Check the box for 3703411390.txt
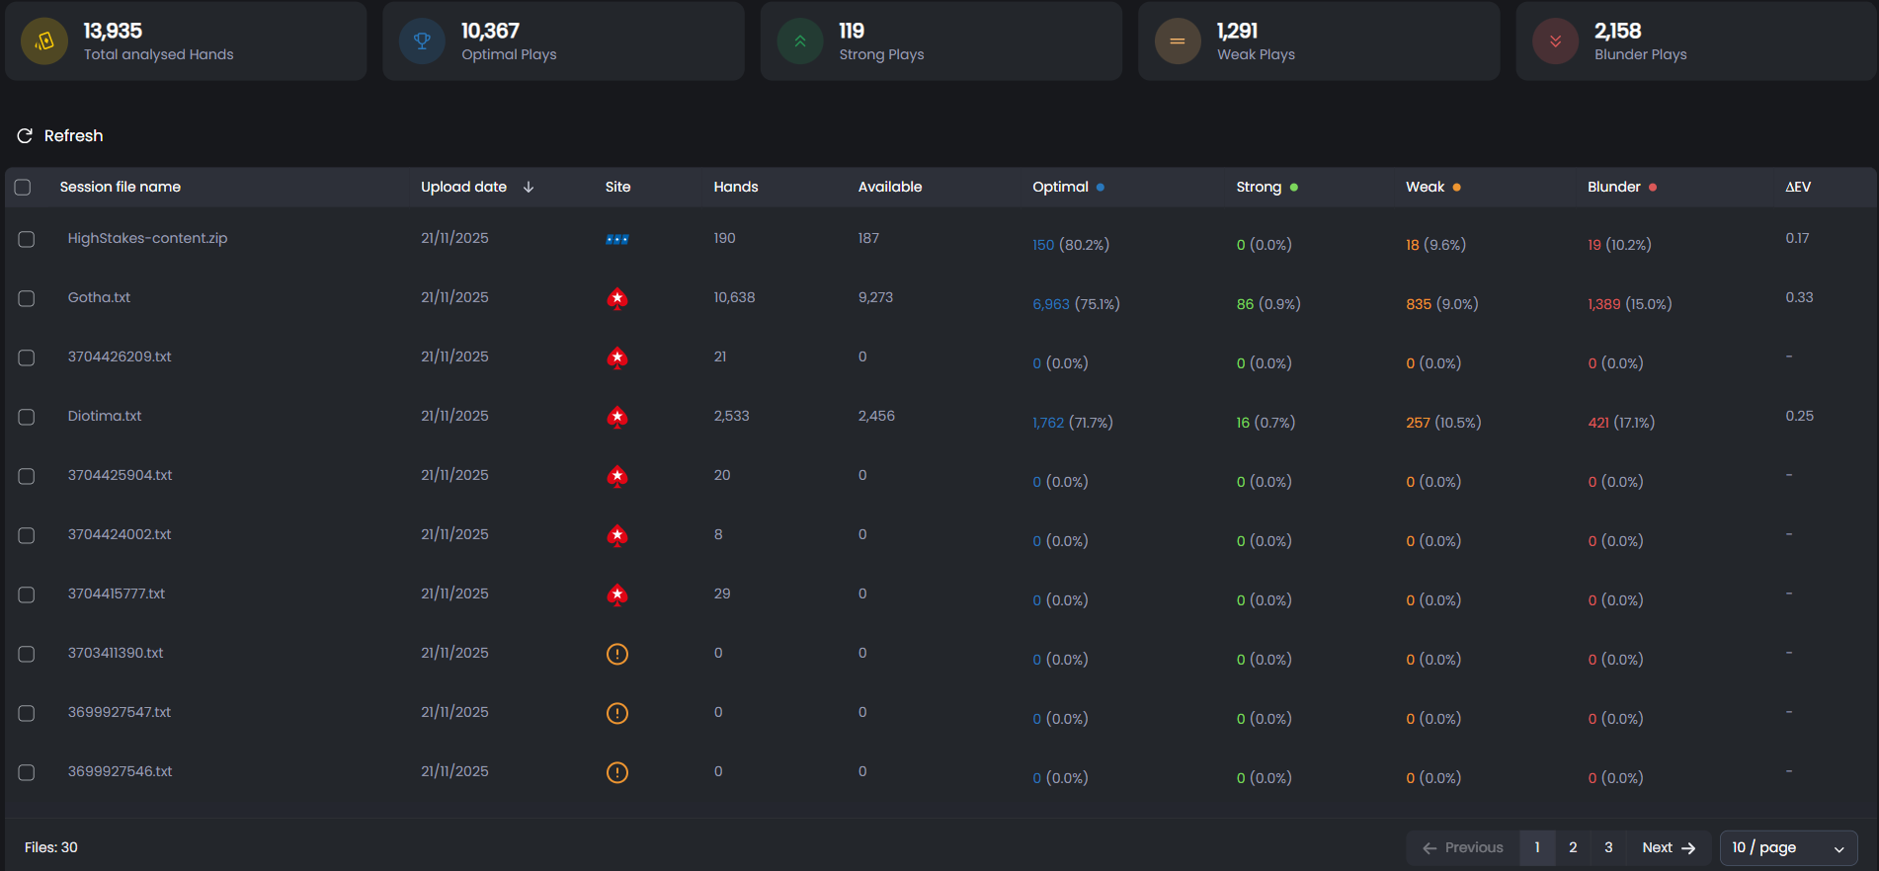 (27, 654)
